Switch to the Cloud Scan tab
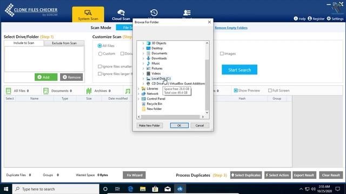The height and width of the screenshot is (194, 346). pyautogui.click(x=121, y=15)
